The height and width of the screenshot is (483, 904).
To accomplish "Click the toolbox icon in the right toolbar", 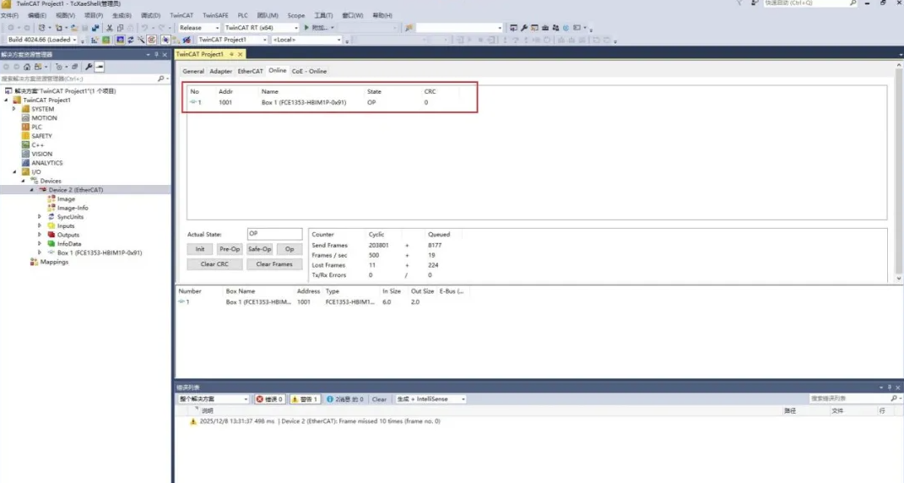I will tap(544, 28).
